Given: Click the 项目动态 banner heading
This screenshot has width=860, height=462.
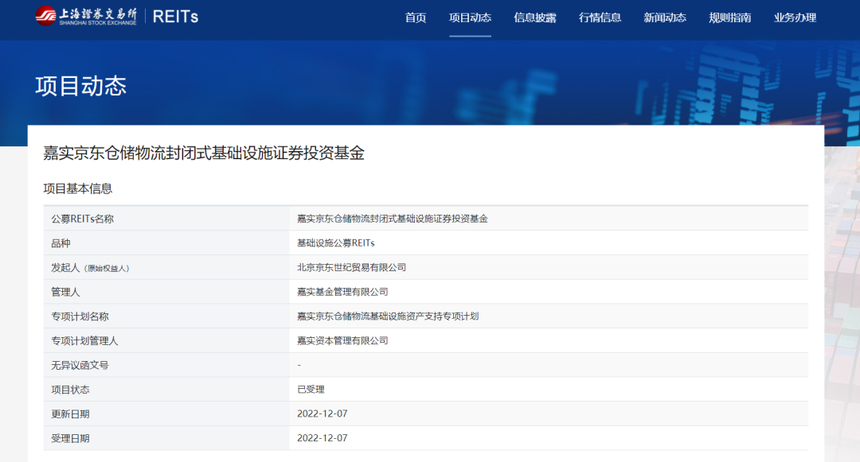Looking at the screenshot, I should [81, 86].
